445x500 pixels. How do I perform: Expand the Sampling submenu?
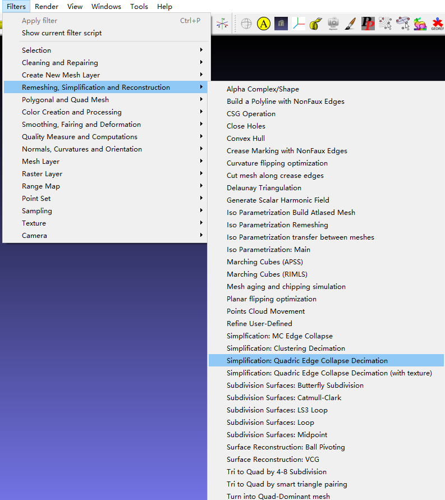click(x=105, y=211)
